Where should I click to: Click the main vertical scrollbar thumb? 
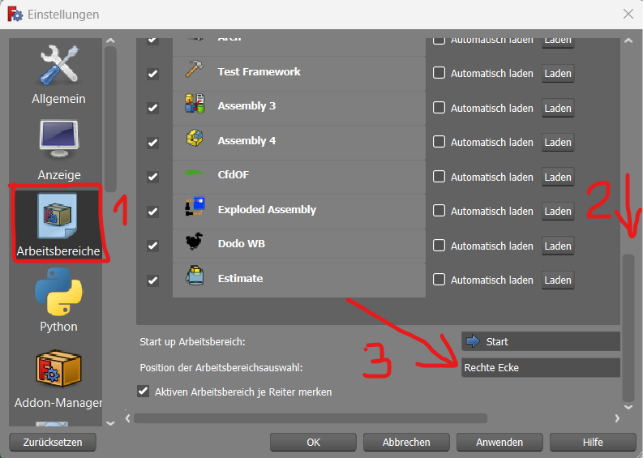pos(628,327)
